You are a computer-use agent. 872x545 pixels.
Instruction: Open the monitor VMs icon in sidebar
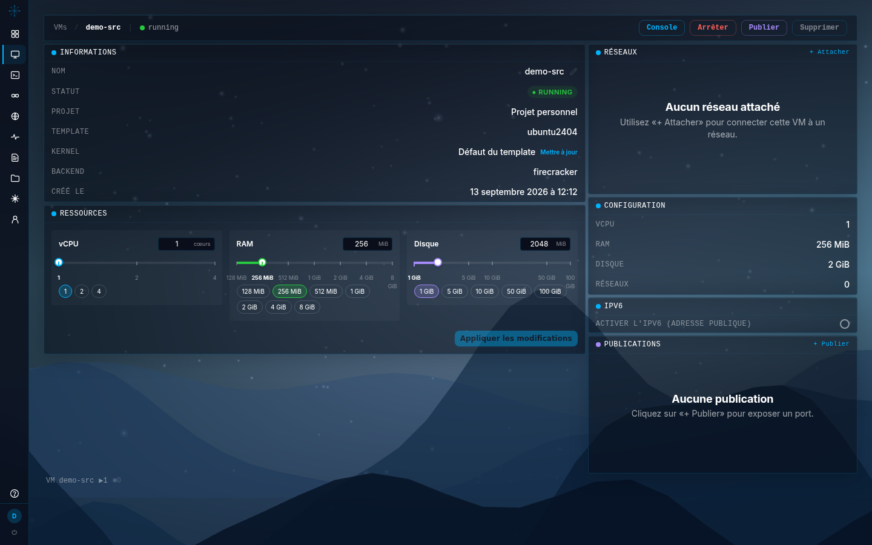coord(15,54)
